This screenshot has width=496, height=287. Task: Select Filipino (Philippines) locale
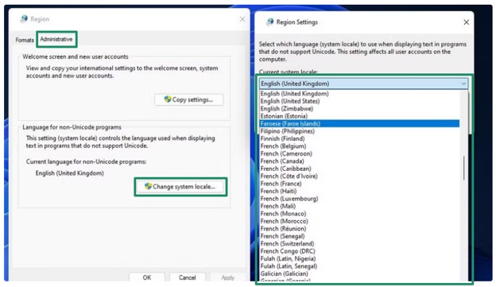coord(359,131)
